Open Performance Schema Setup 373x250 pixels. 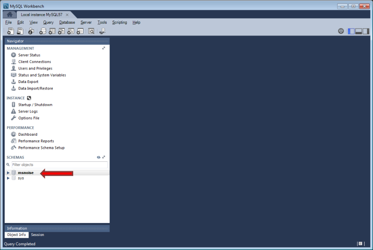[41, 148]
